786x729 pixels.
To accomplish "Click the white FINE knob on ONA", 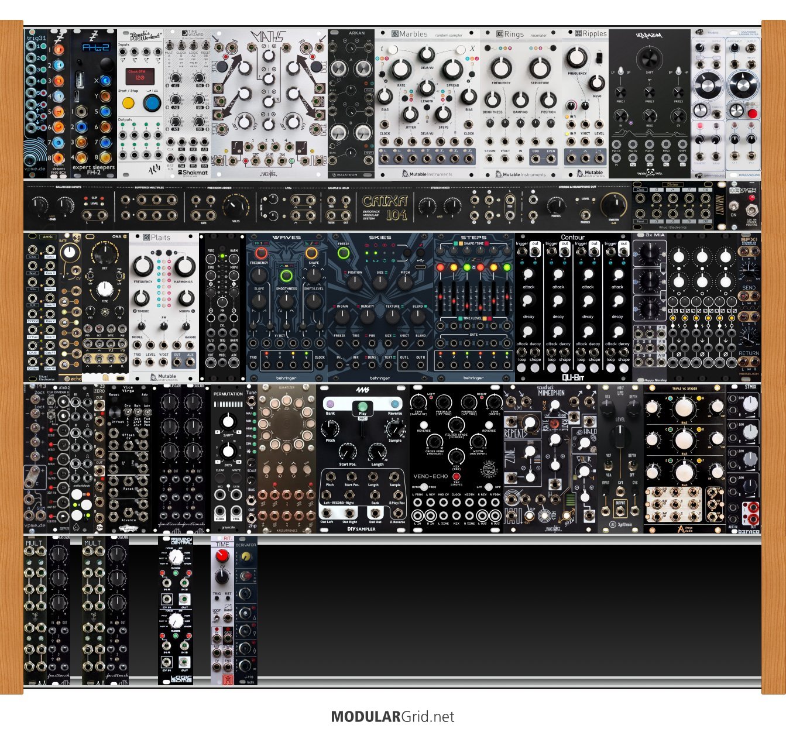I will click(x=104, y=288).
